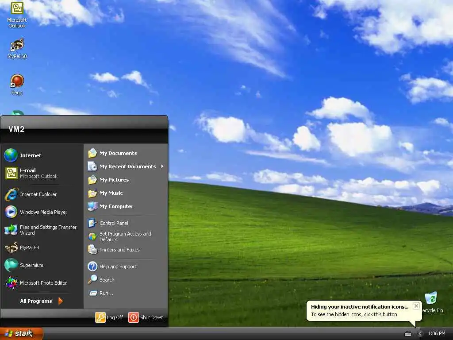Click the Internet Explorer icon in Start menu
This screenshot has width=453, height=340.
click(x=11, y=194)
